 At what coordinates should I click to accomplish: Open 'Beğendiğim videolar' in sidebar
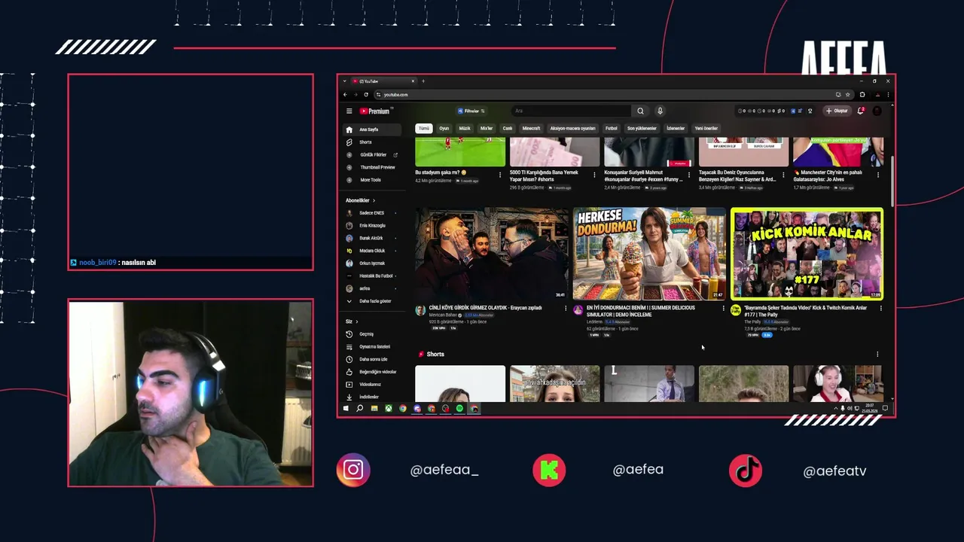(371, 372)
